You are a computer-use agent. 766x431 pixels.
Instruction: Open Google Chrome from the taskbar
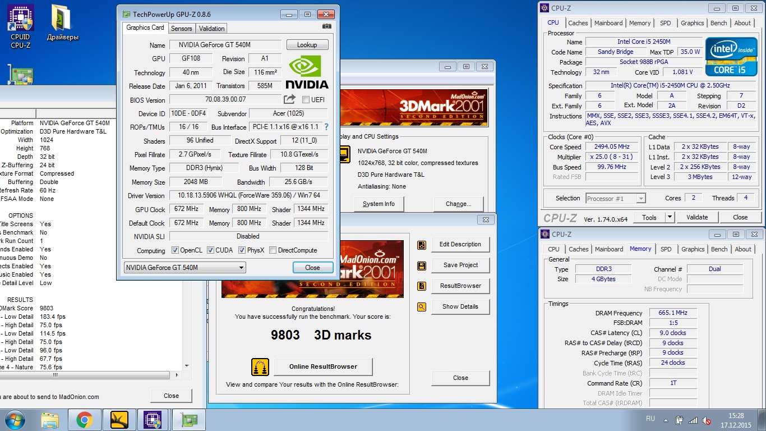point(85,420)
